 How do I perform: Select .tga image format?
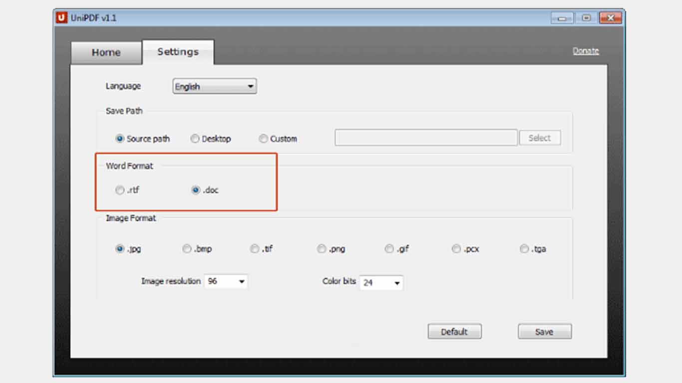click(533, 249)
